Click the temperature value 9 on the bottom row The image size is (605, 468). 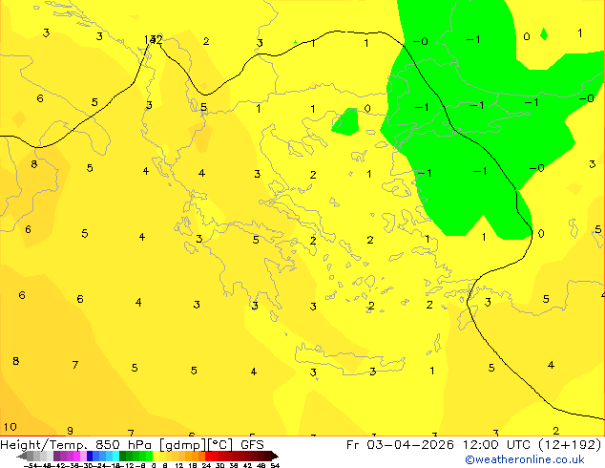point(70,431)
